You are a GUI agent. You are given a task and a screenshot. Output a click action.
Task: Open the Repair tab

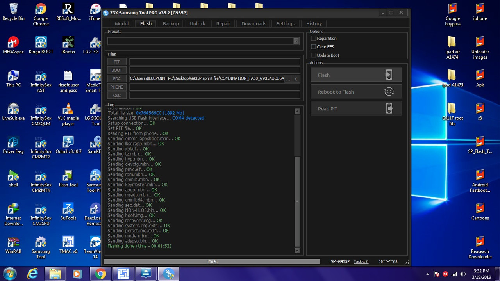click(223, 23)
